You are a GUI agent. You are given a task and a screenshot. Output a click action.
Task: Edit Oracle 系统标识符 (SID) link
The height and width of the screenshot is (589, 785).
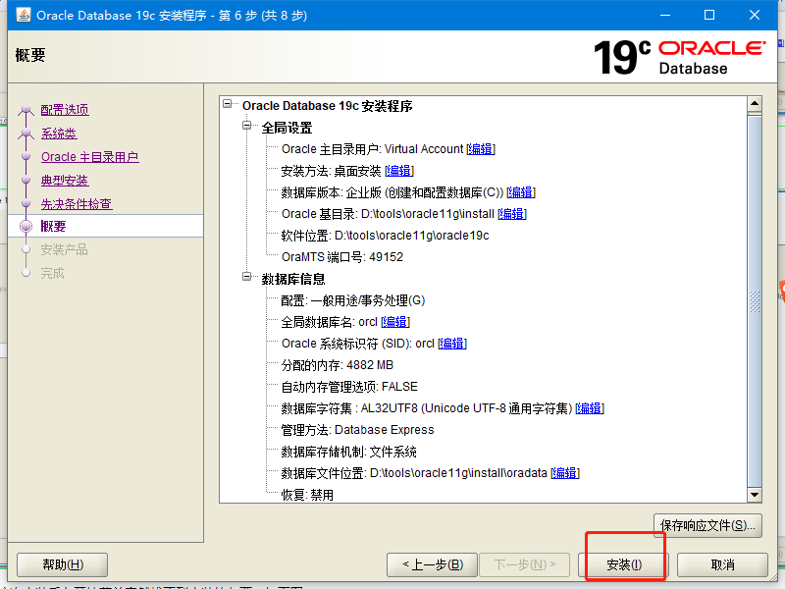click(x=452, y=344)
